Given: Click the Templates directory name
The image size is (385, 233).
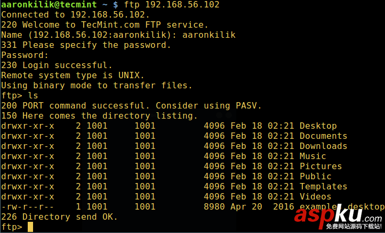Looking at the screenshot, I should click(323, 187).
